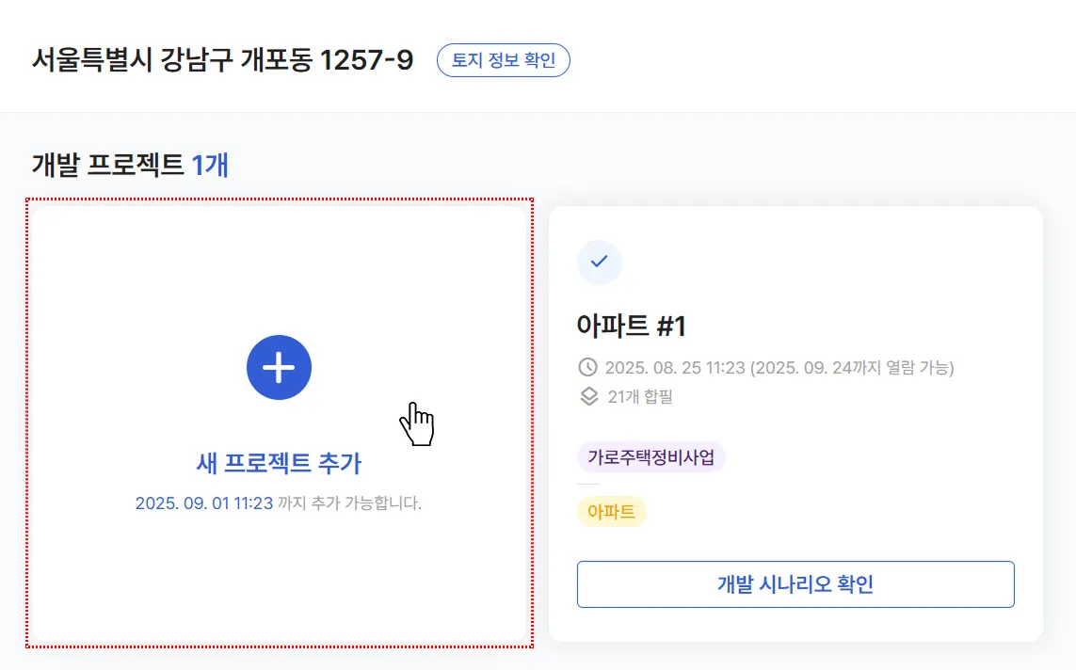Click the 아파트 #1 project title
Viewport: 1076px width, 670px height.
(632, 326)
